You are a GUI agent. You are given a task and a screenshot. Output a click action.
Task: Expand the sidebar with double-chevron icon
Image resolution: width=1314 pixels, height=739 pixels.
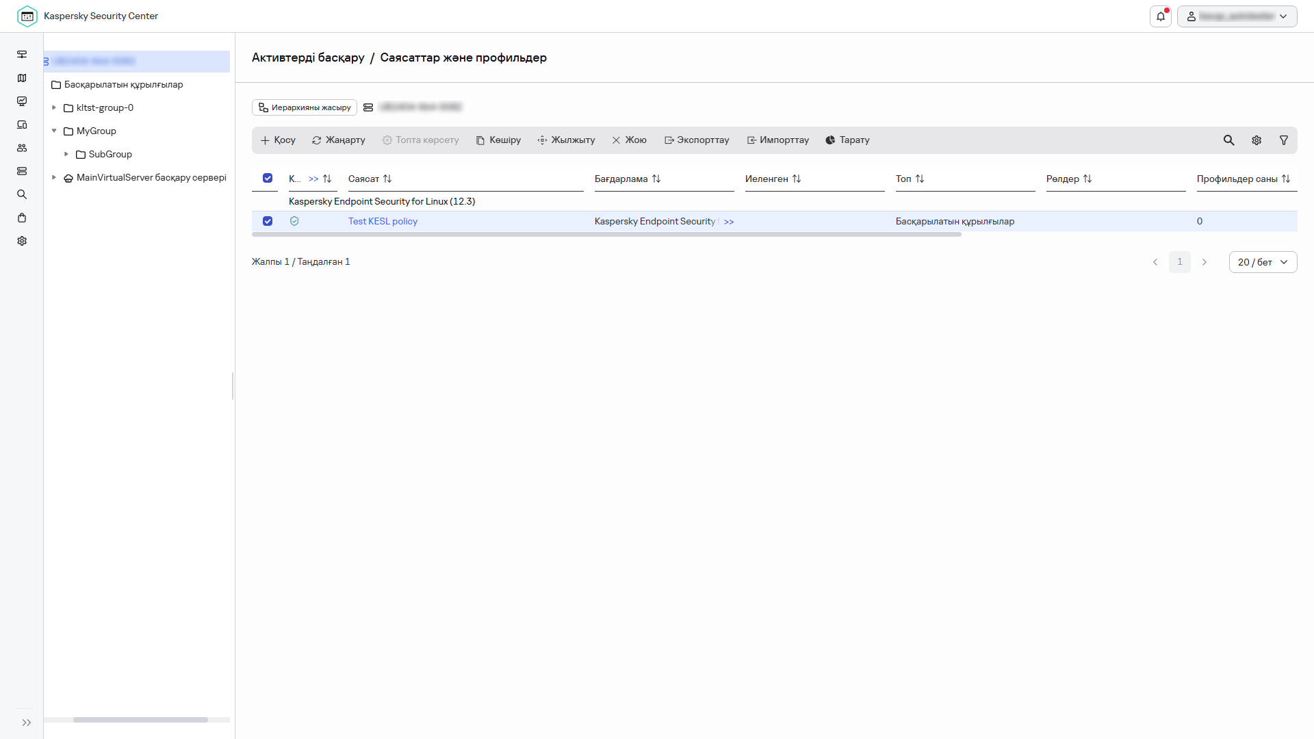pos(27,723)
